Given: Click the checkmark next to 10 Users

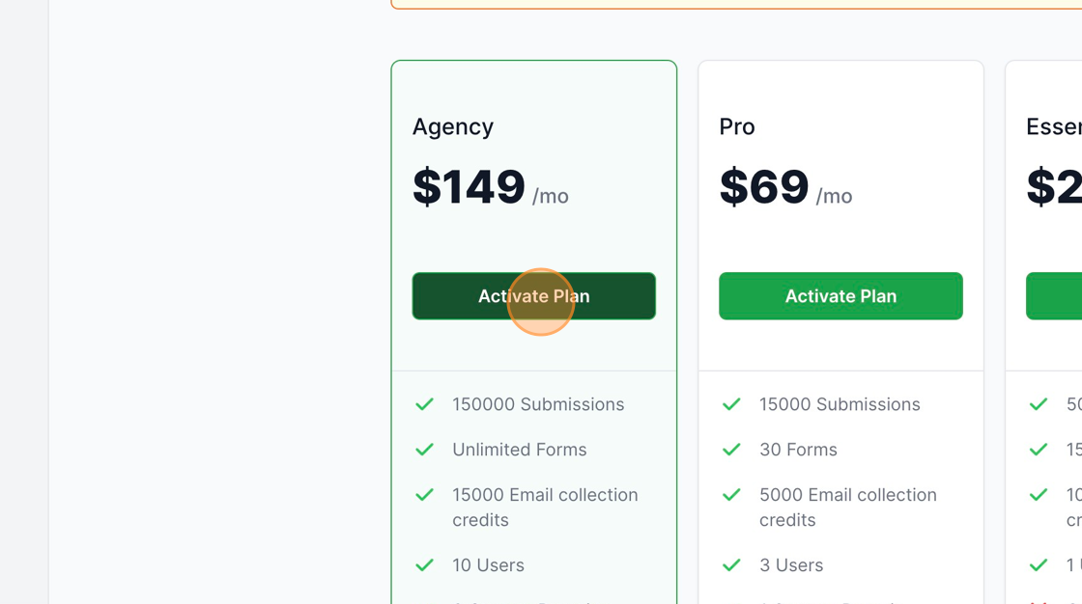Looking at the screenshot, I should (x=424, y=565).
